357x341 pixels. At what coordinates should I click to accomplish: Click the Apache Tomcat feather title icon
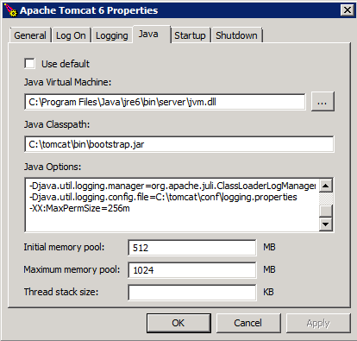point(11,10)
